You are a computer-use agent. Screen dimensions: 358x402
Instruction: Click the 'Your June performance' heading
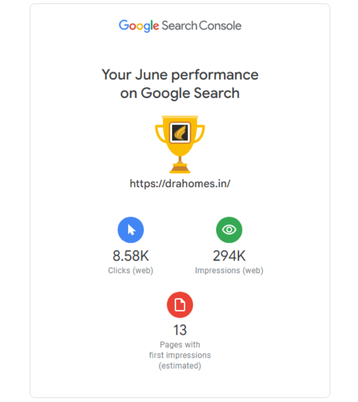180,75
